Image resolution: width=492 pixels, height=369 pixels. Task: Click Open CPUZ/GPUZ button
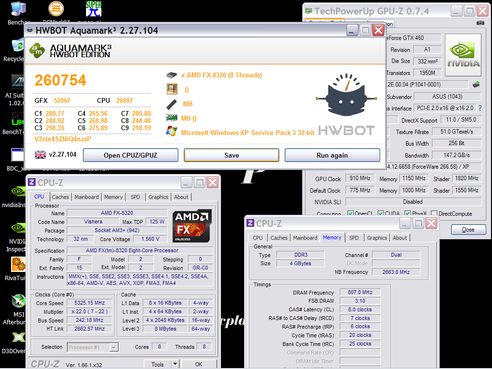pyautogui.click(x=131, y=155)
